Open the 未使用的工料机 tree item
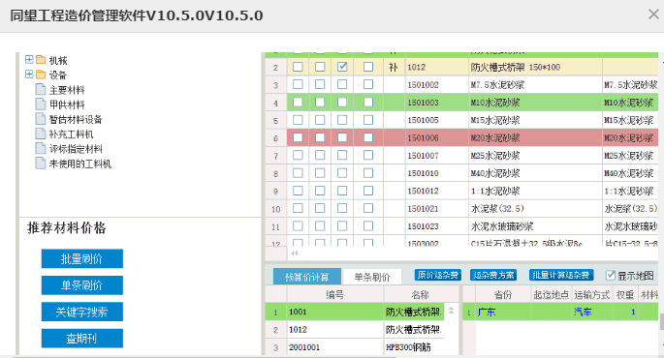Viewport: 664px width, 358px height. point(80,164)
